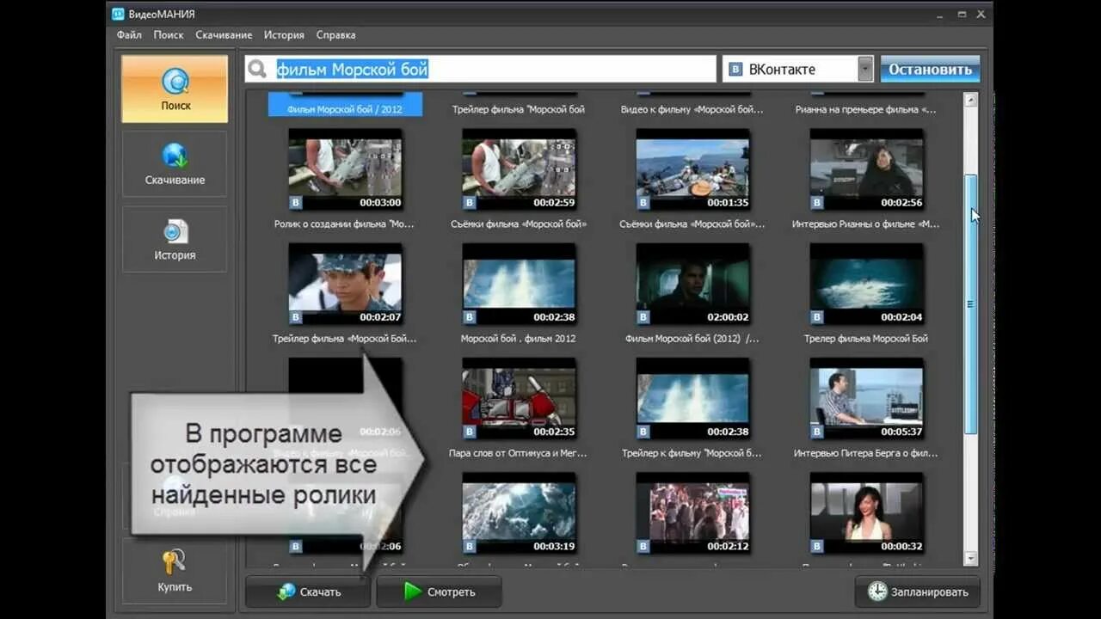
Task: Click the magnifier icon in search field
Action: point(257,70)
